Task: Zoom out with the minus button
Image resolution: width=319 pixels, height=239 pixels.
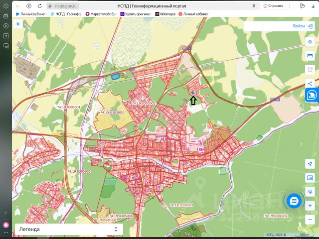Action: click(x=310, y=220)
